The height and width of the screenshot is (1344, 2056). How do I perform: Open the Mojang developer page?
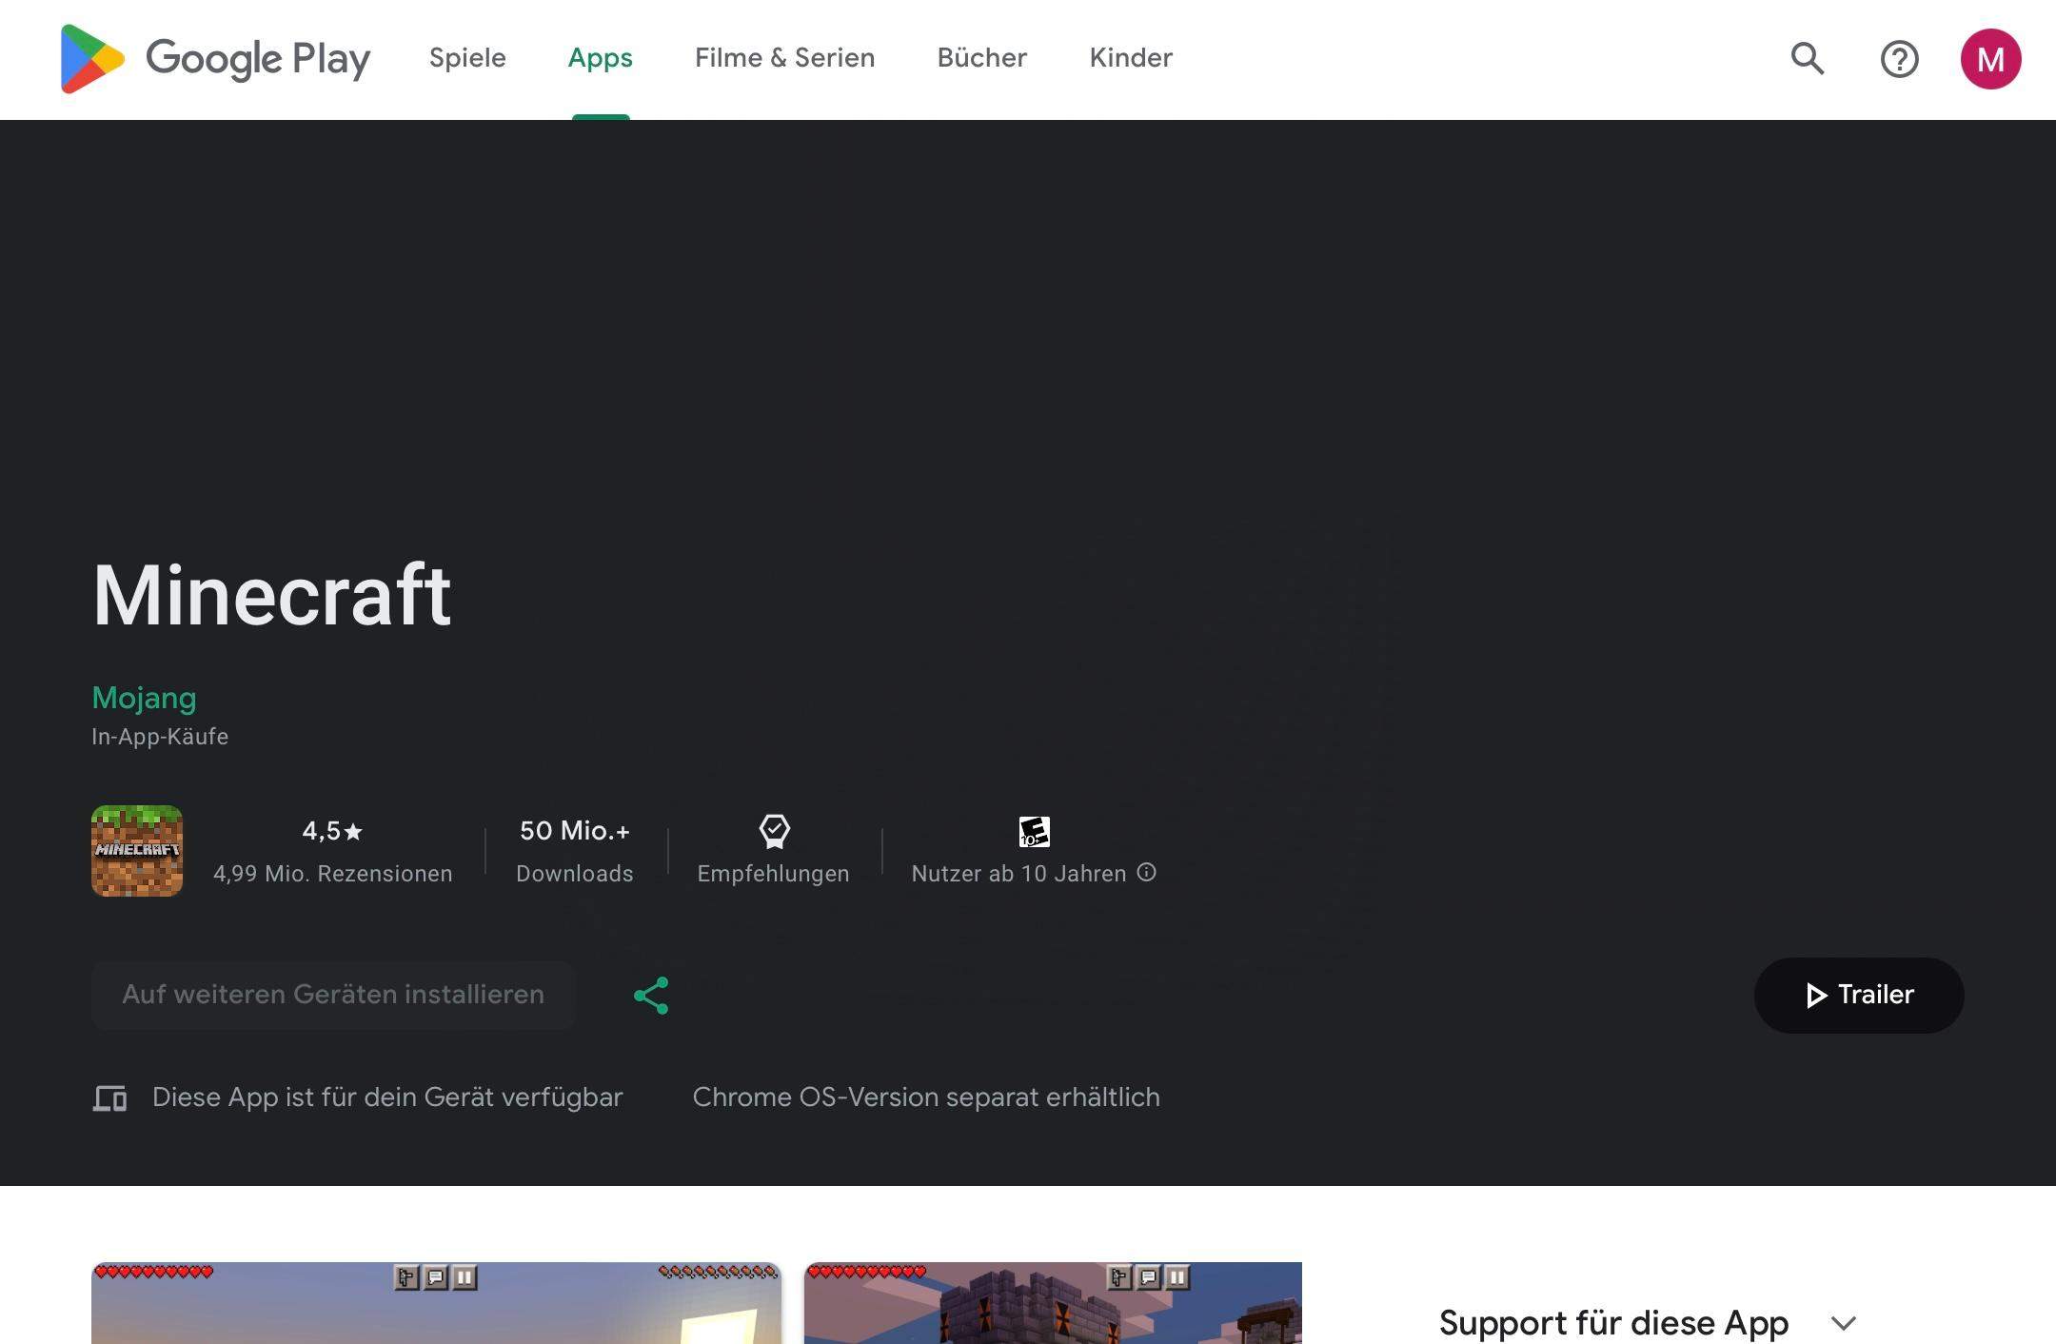[x=145, y=698]
